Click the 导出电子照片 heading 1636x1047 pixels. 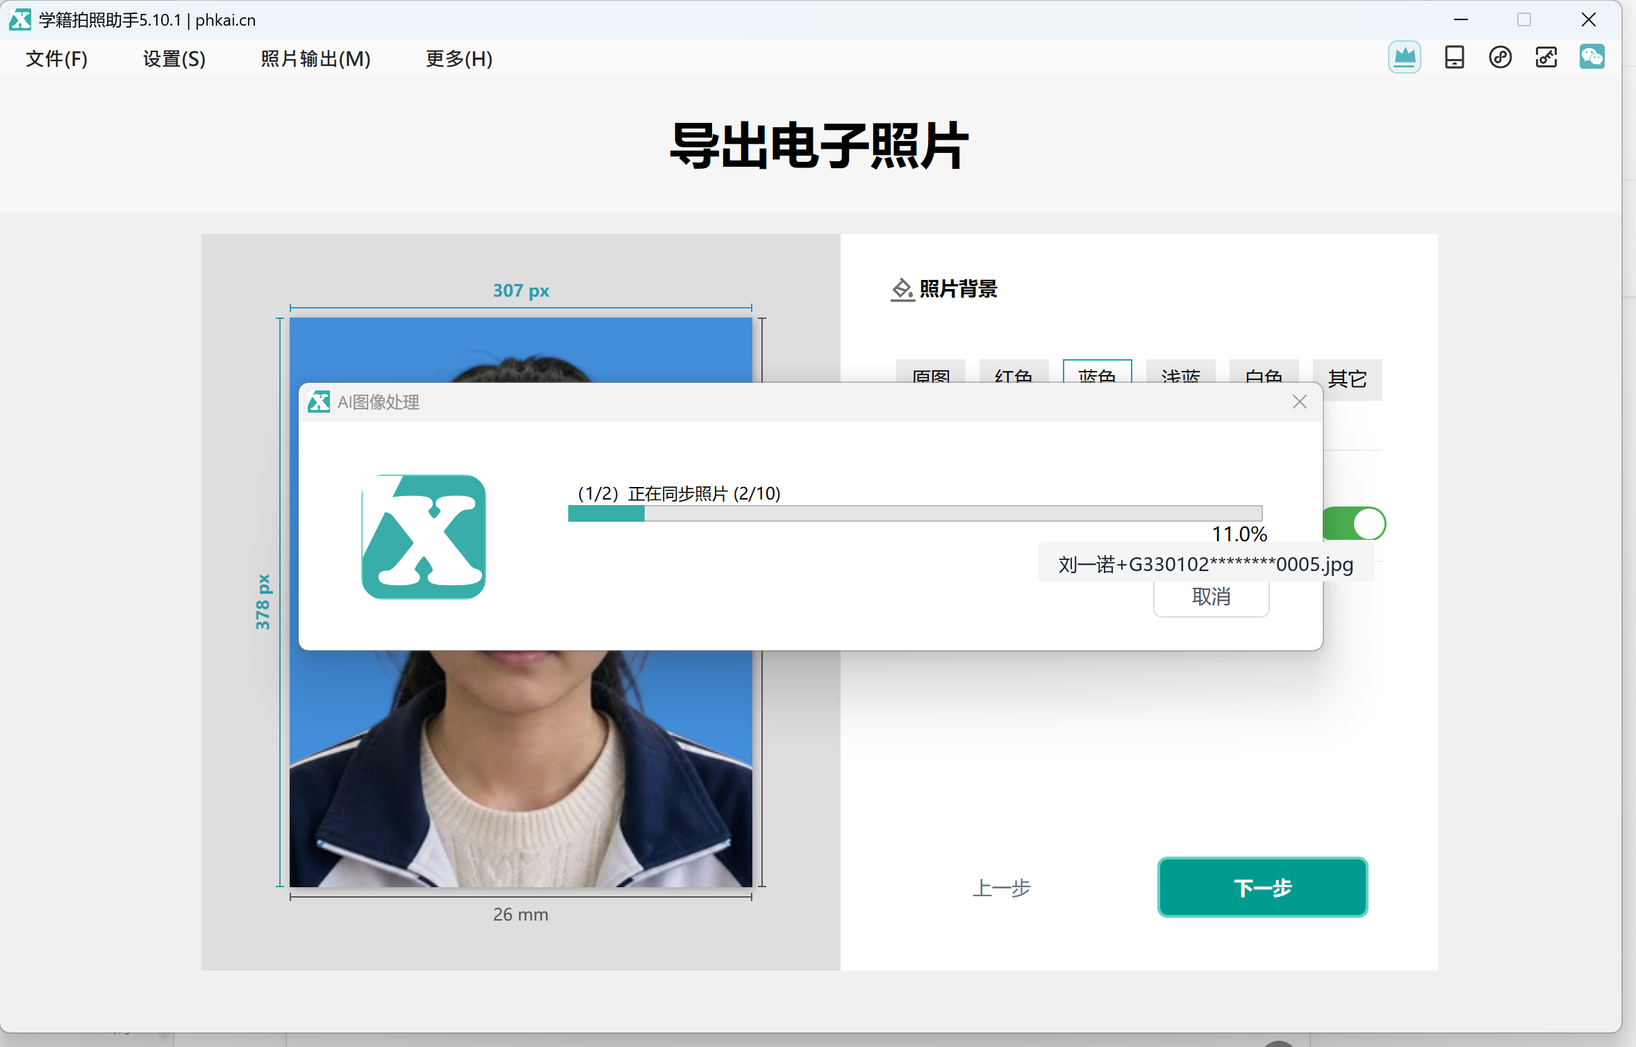[818, 145]
